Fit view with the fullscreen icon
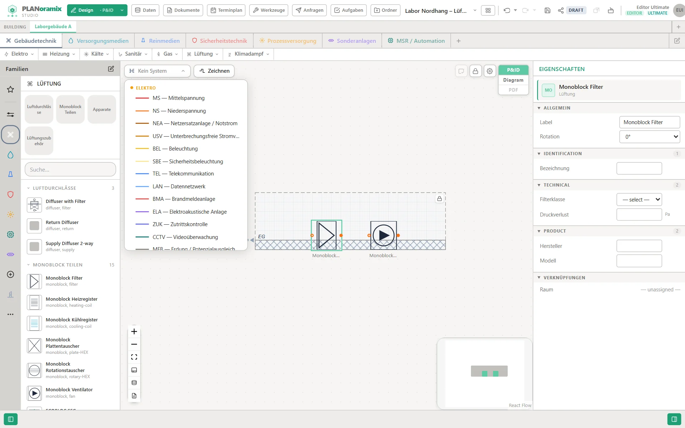This screenshot has height=428, width=685. (x=134, y=357)
